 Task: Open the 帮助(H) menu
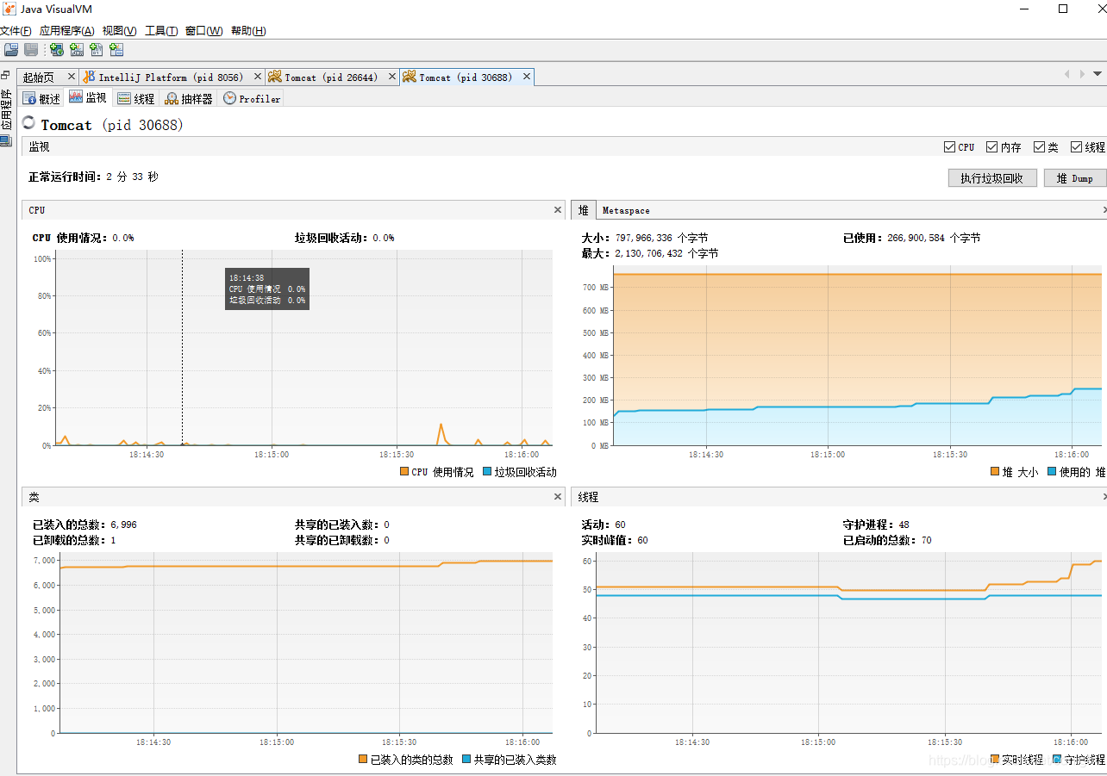click(x=248, y=31)
